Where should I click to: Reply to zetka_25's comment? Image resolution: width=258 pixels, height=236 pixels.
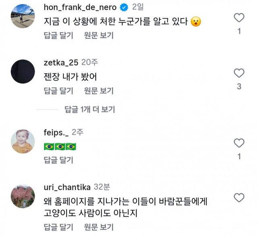pyautogui.click(x=58, y=91)
